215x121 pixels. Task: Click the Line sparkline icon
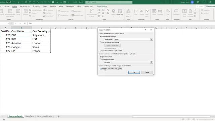pyautogui.click(x=136, y=12)
